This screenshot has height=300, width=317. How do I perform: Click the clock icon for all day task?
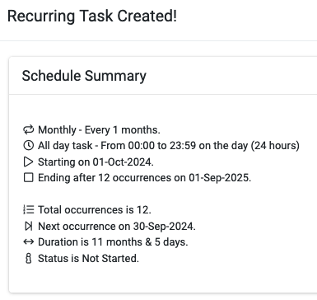29,145
